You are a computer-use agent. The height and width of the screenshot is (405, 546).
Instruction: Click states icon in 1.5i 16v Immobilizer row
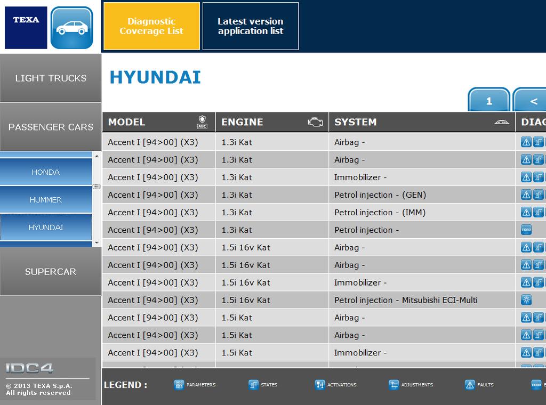[x=538, y=282]
